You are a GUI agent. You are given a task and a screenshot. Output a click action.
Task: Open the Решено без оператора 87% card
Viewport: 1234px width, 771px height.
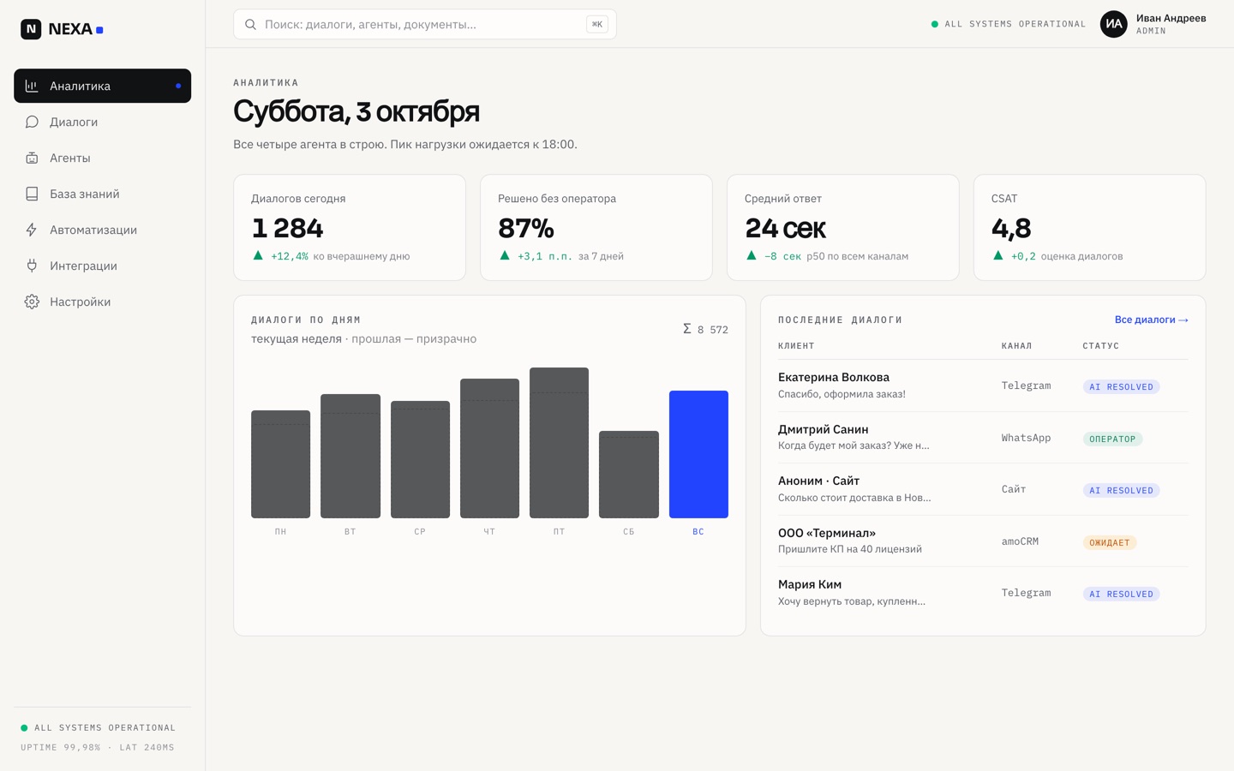pos(596,227)
